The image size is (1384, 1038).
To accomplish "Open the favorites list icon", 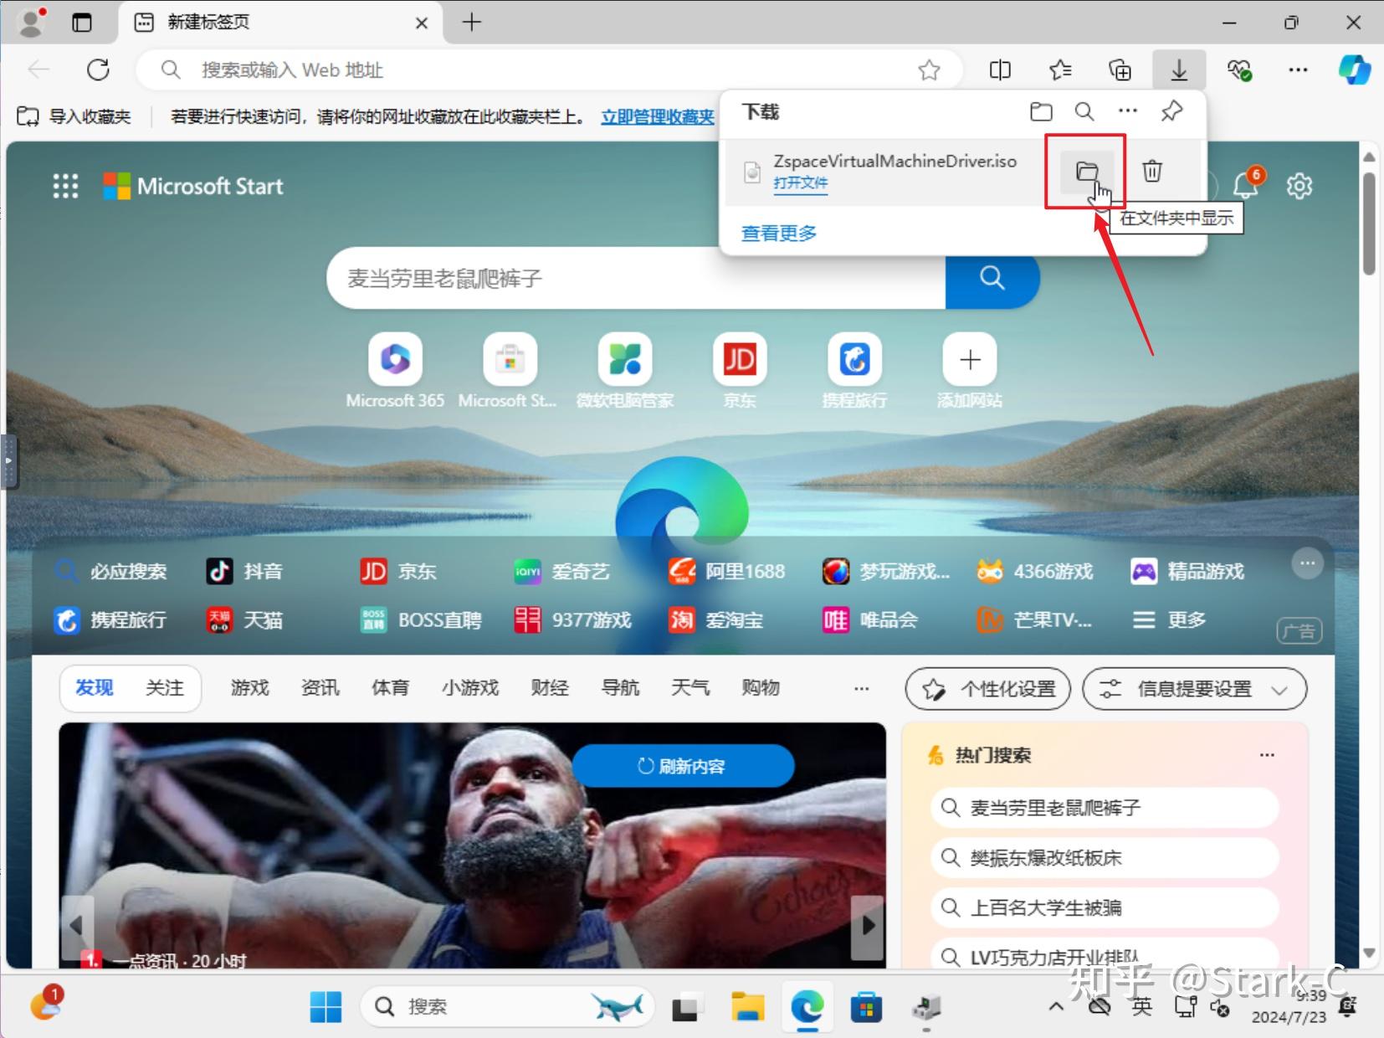I will point(1060,70).
